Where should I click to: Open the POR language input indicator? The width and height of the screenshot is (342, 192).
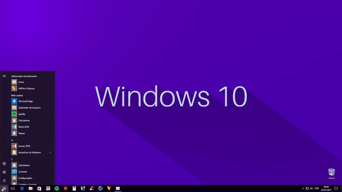click(317, 189)
